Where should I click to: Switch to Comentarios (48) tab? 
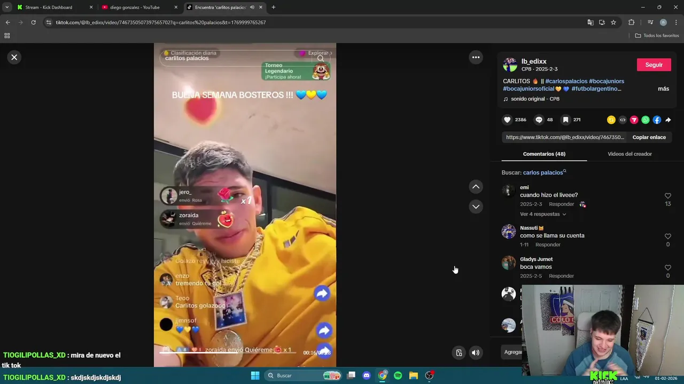click(544, 154)
